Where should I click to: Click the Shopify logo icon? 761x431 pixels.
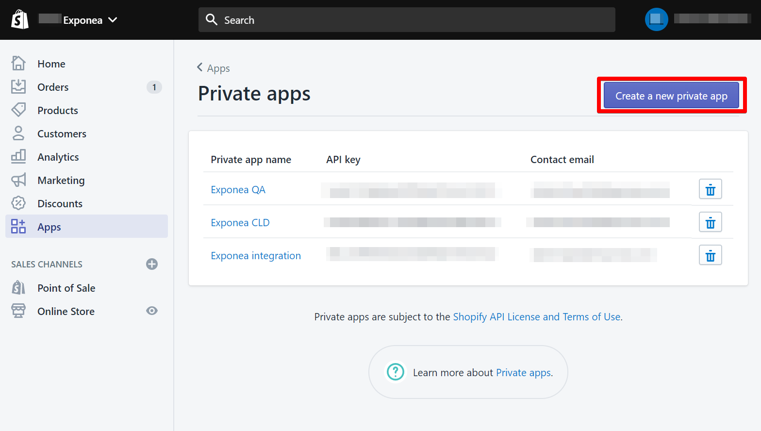click(20, 20)
